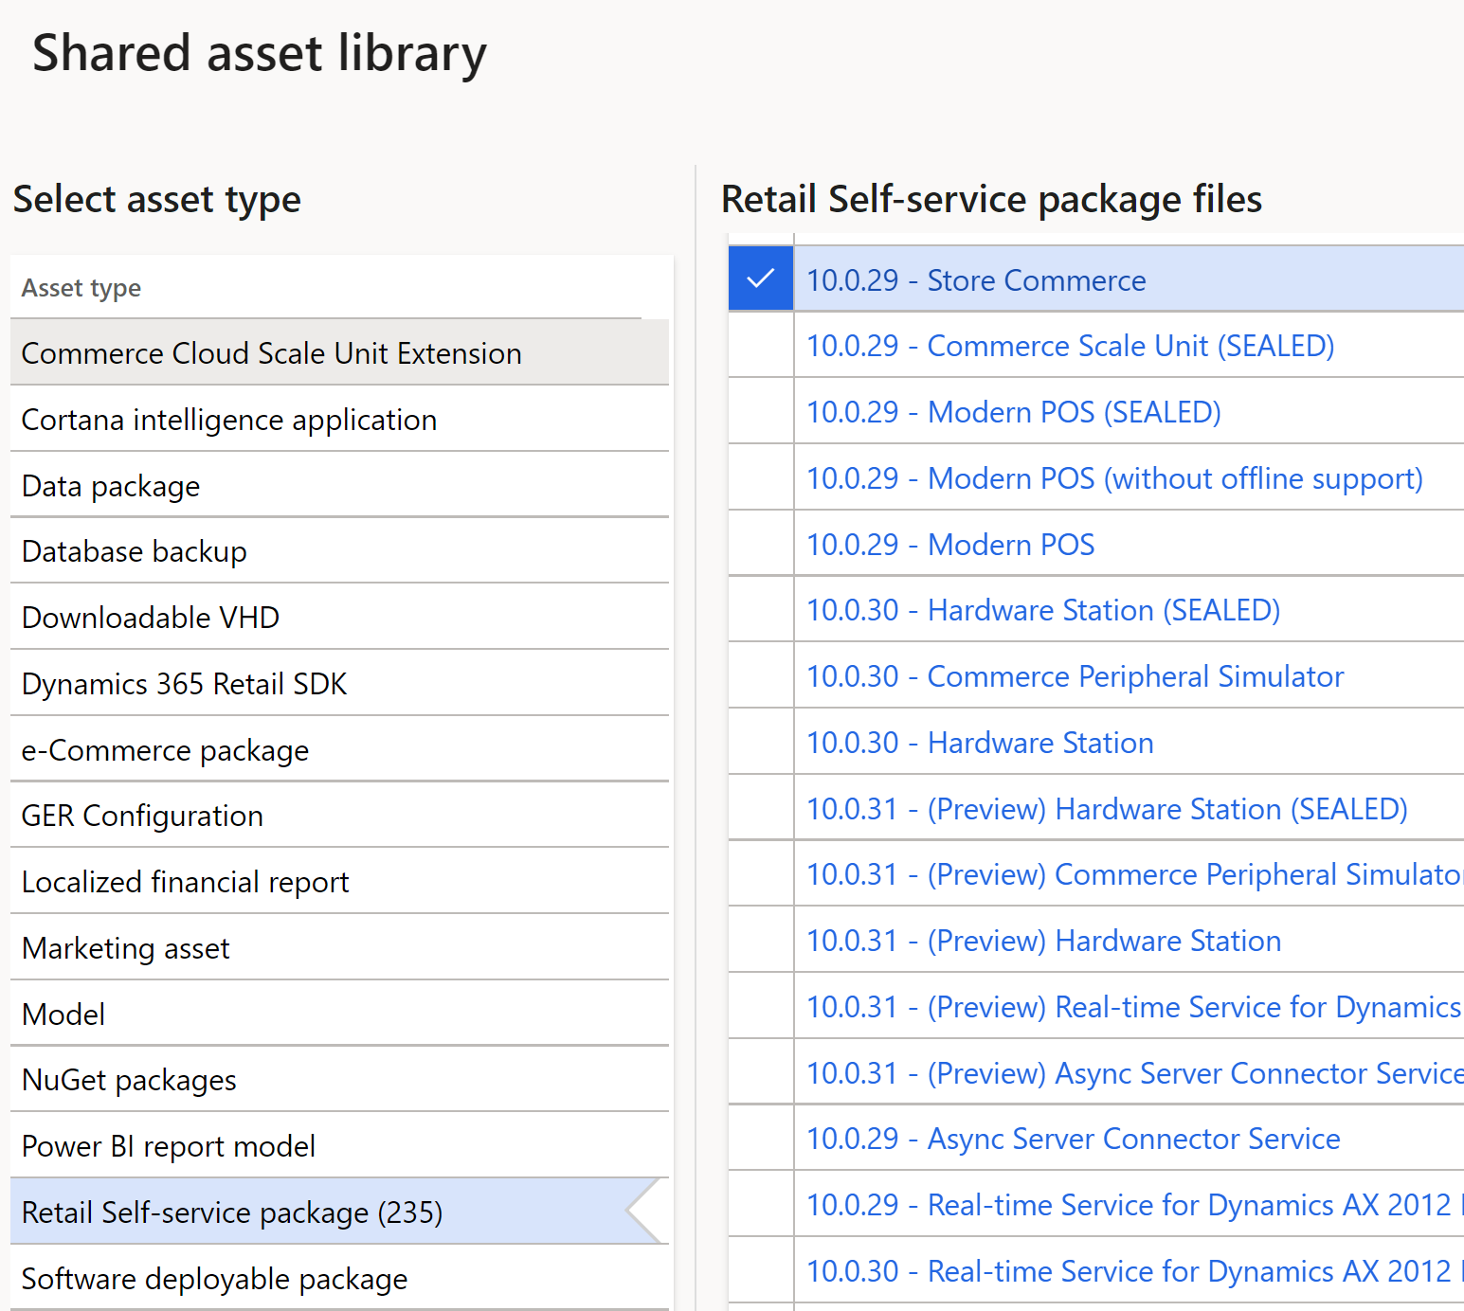This screenshot has height=1311, width=1464.
Task: Open plain 10.0.29 - Modern POS link
Action: tap(950, 545)
